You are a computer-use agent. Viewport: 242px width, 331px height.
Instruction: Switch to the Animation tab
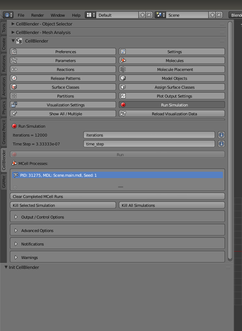(4, 86)
